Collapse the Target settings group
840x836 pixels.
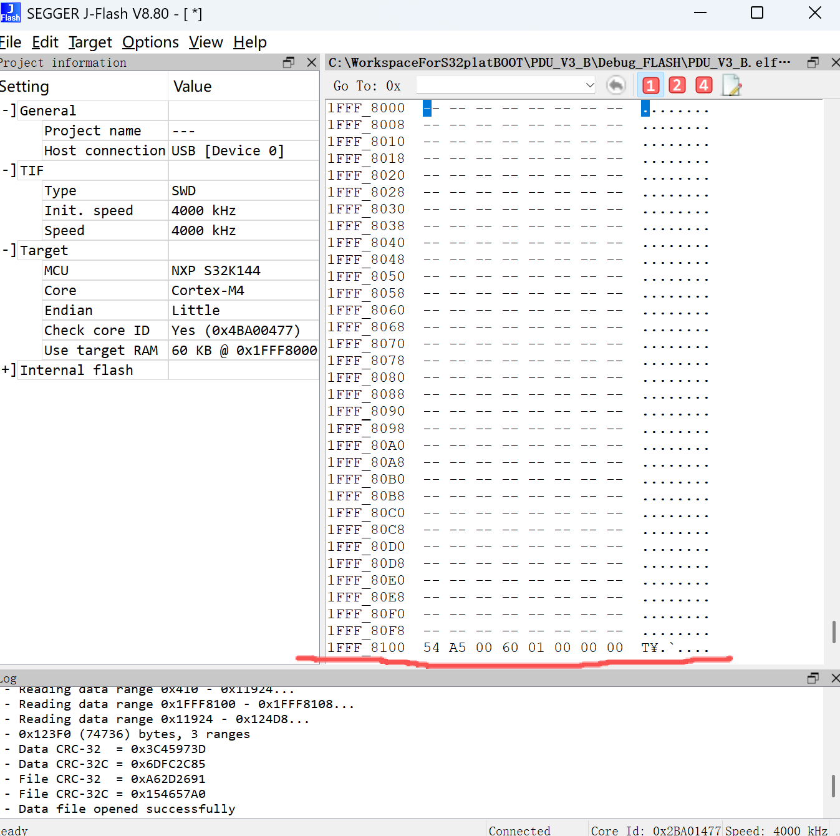[9, 250]
